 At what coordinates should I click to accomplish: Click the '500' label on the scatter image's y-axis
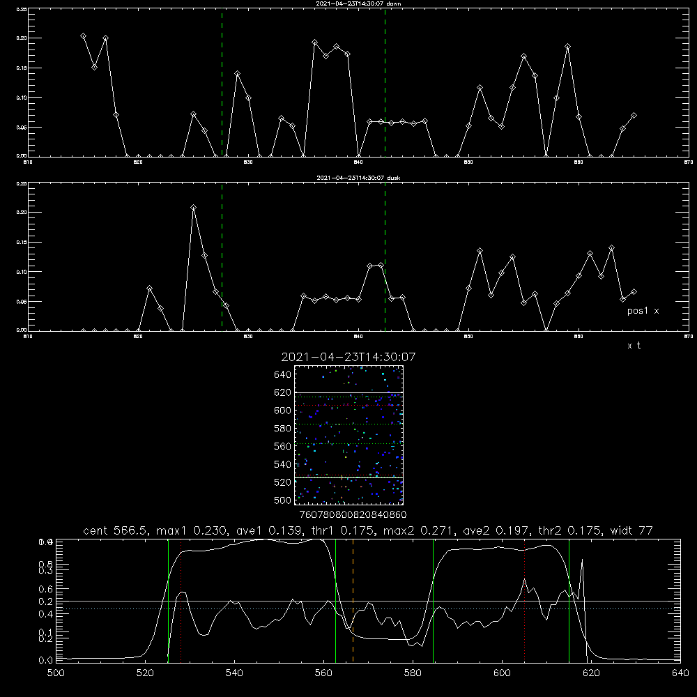coord(283,500)
